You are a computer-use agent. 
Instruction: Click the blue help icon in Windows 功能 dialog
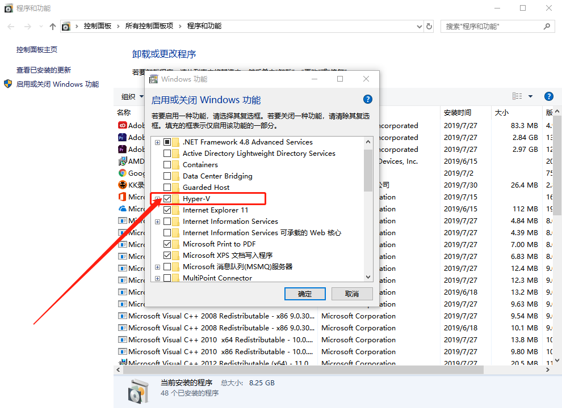click(x=367, y=99)
